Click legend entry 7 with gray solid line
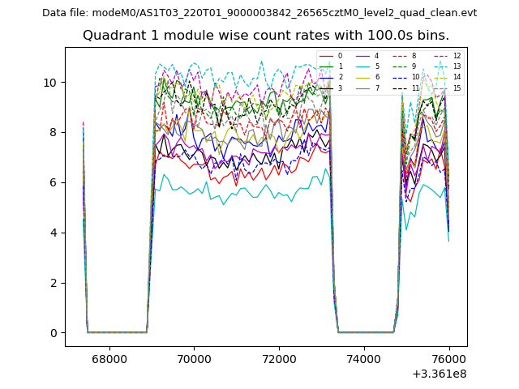The width and height of the screenshot is (519, 389). point(376,88)
